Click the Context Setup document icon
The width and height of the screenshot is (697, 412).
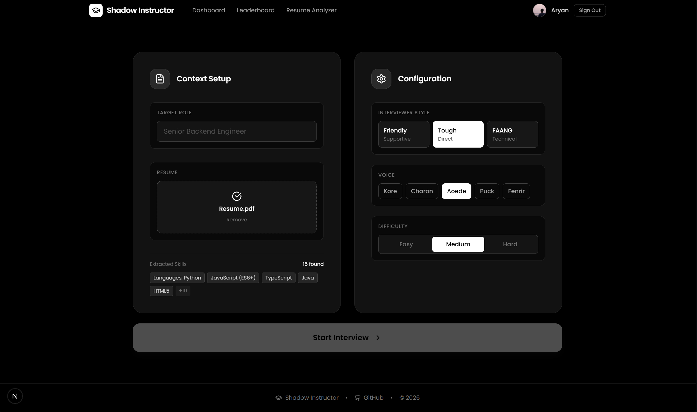(x=160, y=79)
